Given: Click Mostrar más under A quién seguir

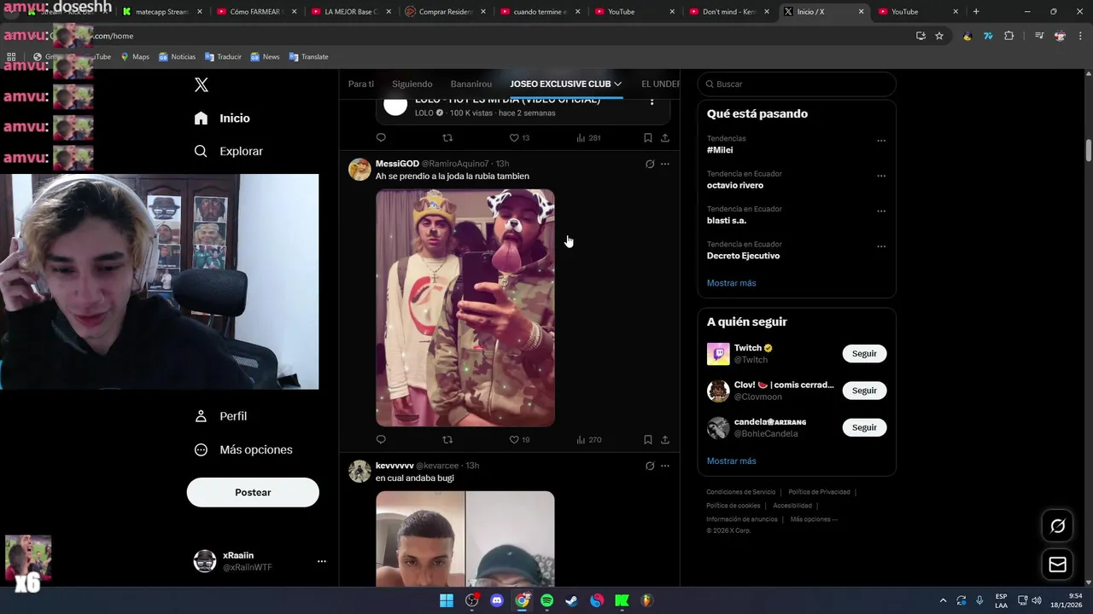Looking at the screenshot, I should [x=731, y=461].
